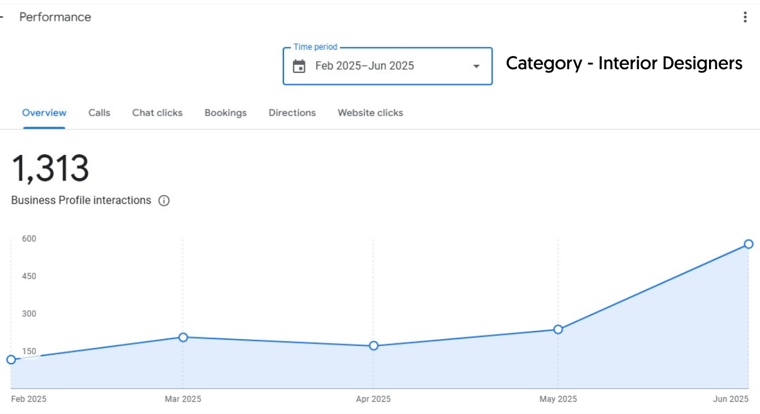760x414 pixels.
Task: Click the Jun 2025 peak data point
Action: (x=749, y=244)
